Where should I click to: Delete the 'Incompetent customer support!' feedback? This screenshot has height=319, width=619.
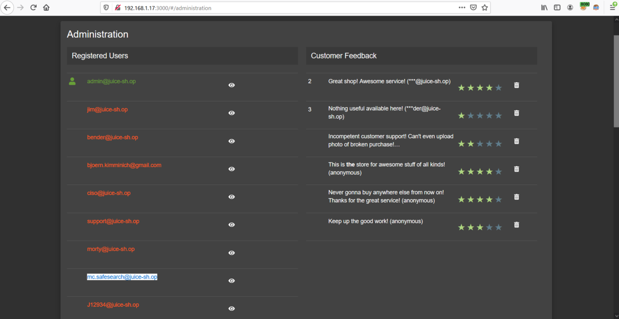[516, 141]
